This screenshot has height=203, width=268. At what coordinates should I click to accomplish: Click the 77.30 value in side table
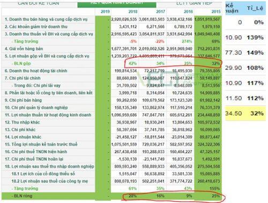(x=234, y=53)
